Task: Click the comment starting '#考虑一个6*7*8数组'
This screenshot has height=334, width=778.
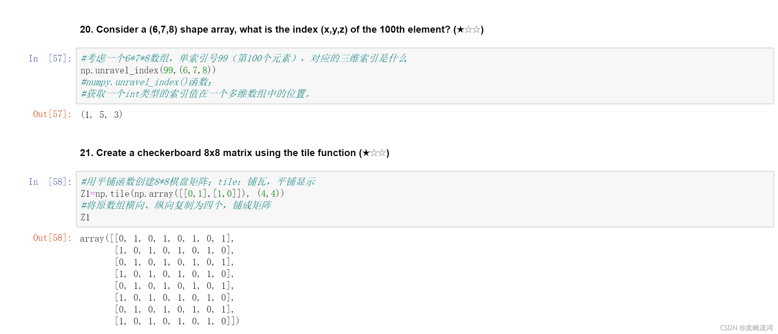Action: (244, 58)
